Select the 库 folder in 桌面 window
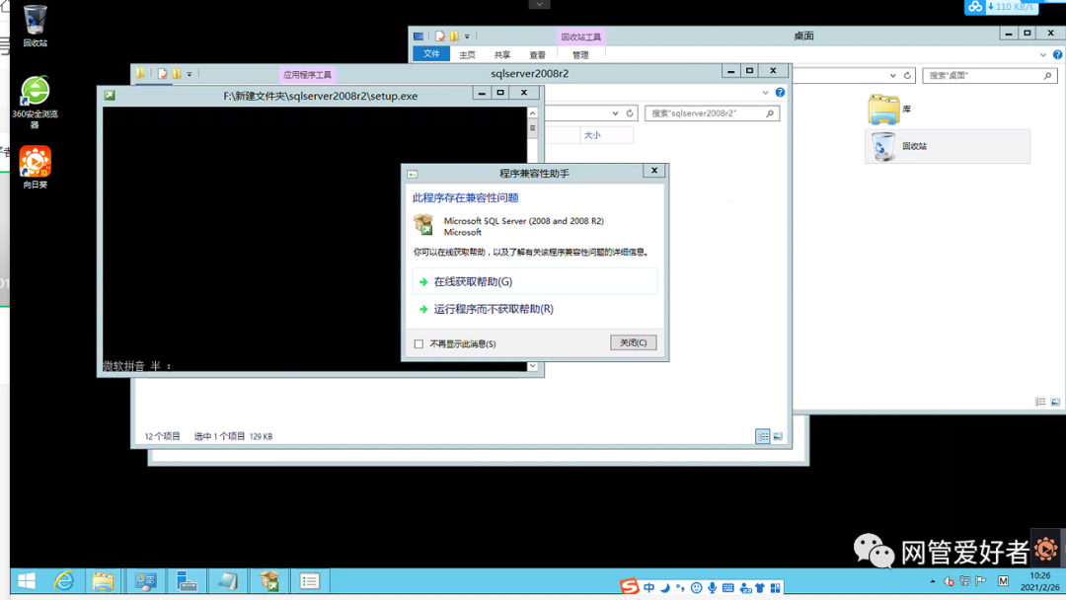 890,110
